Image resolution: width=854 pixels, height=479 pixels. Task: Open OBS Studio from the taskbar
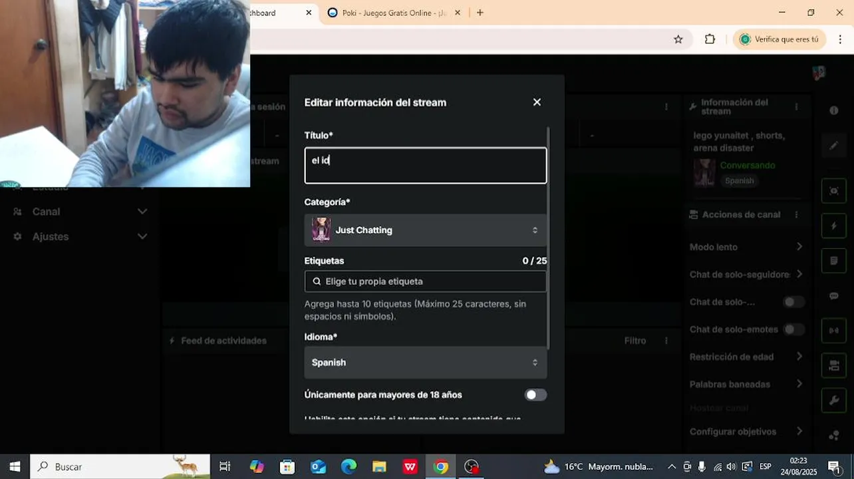[472, 467]
